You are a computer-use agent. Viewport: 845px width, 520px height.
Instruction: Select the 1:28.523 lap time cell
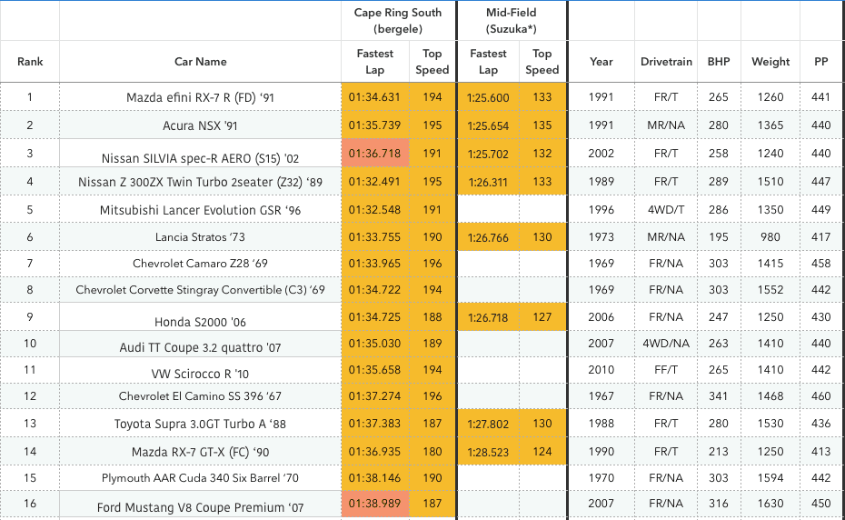488,451
